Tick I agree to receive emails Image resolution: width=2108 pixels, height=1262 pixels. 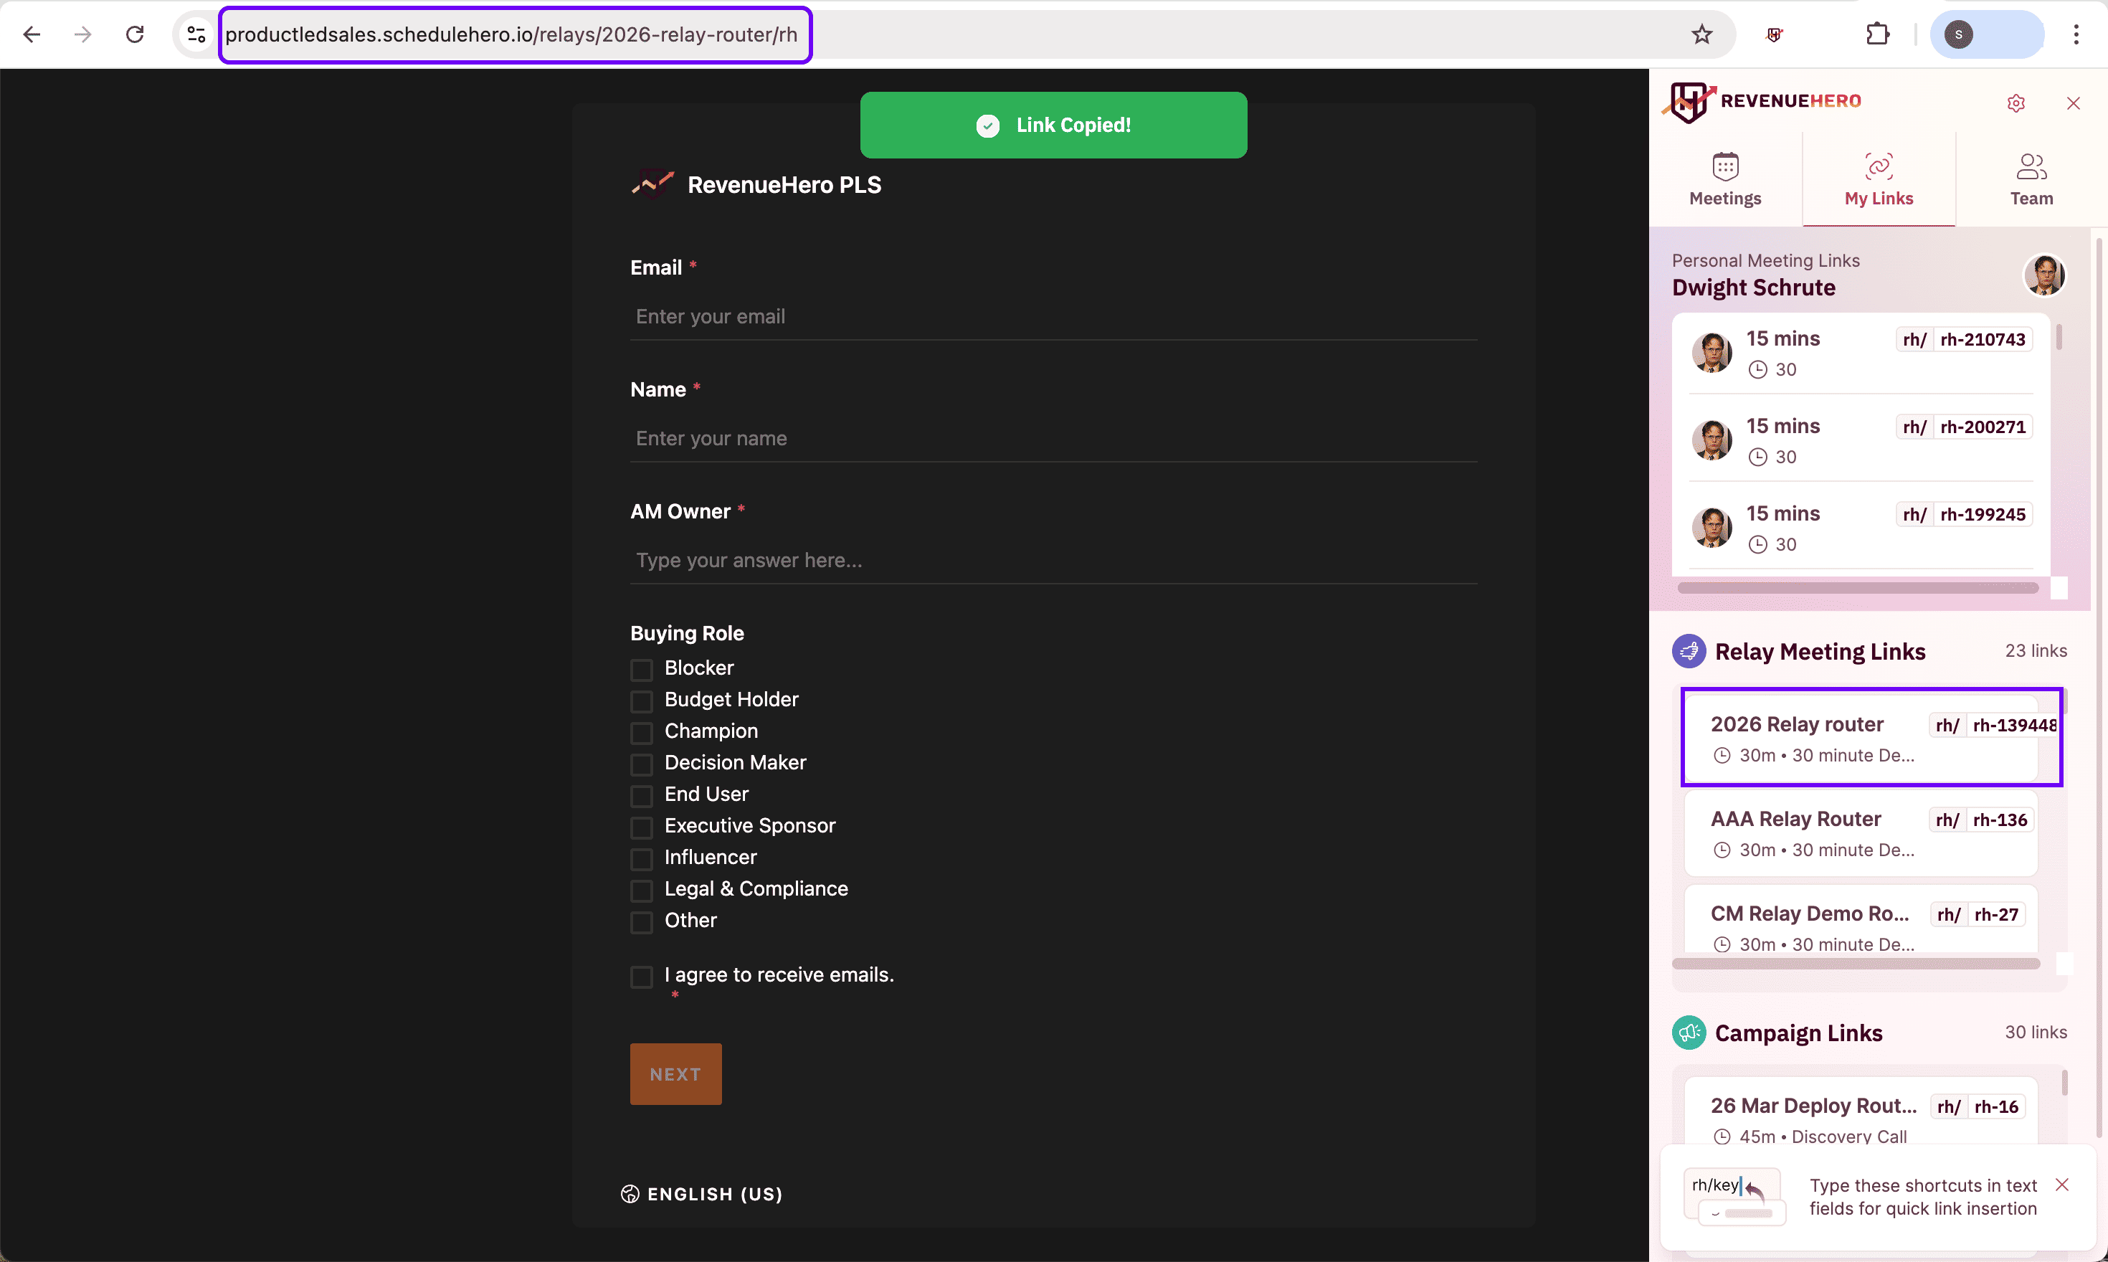pyautogui.click(x=642, y=977)
